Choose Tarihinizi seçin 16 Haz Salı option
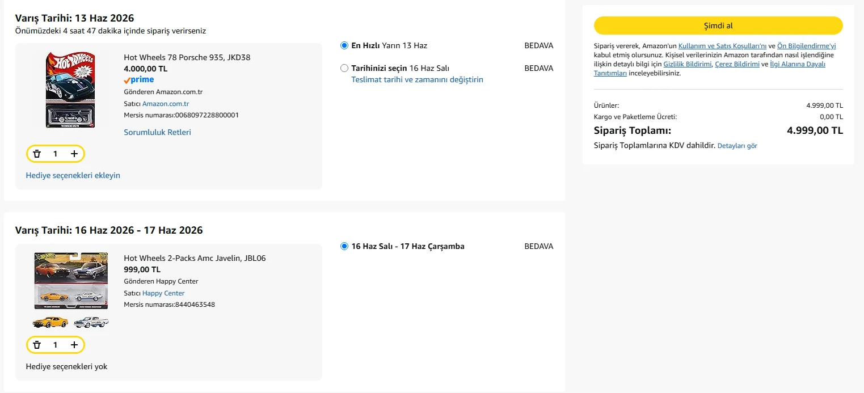 pos(344,68)
